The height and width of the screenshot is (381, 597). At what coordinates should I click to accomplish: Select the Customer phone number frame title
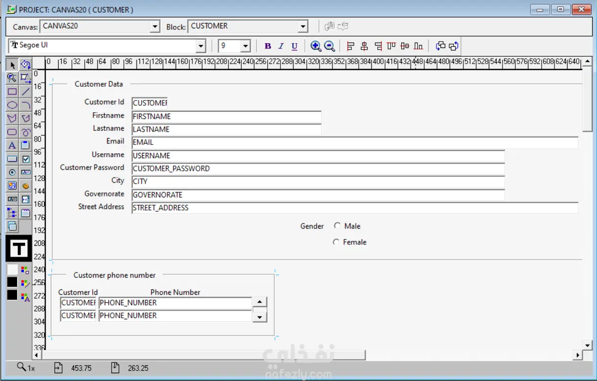coord(115,275)
